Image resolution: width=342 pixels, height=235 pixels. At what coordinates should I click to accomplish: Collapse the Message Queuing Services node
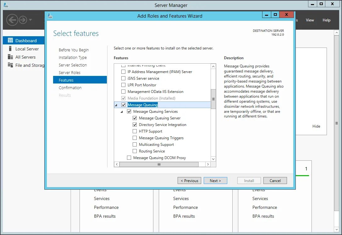click(x=122, y=112)
